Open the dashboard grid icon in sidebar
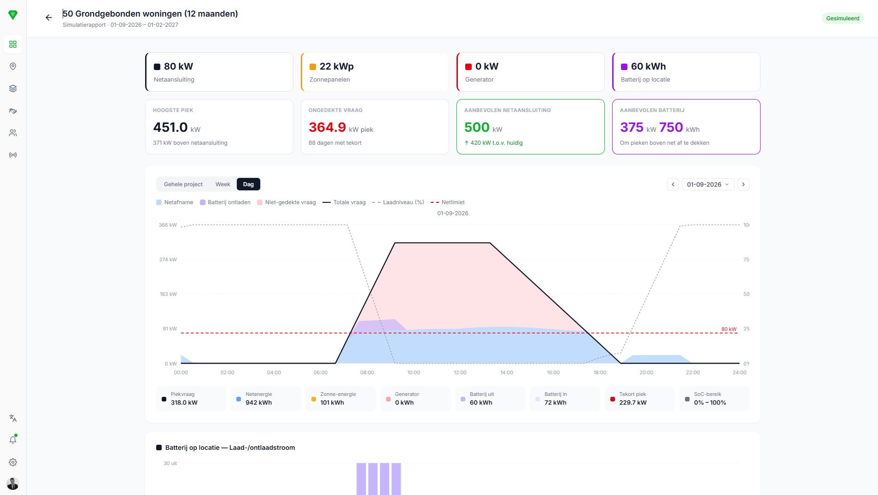This screenshot has width=878, height=495. [x=13, y=44]
